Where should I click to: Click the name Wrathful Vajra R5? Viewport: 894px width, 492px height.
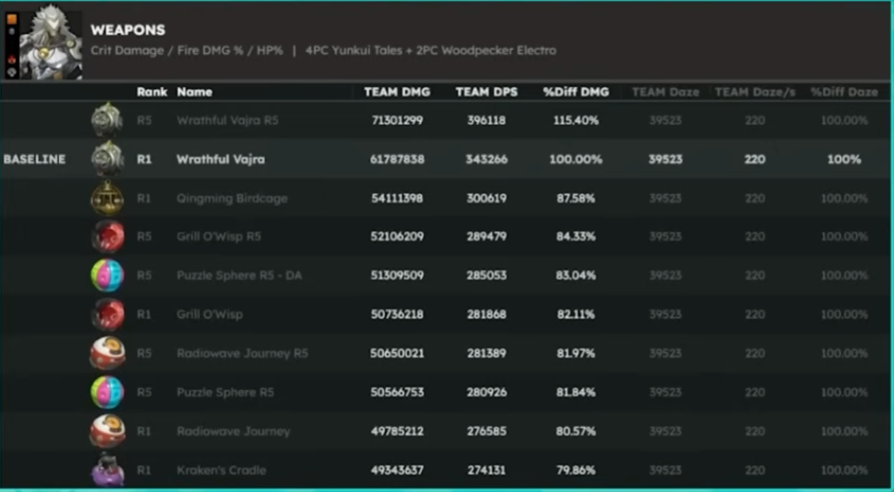point(227,120)
